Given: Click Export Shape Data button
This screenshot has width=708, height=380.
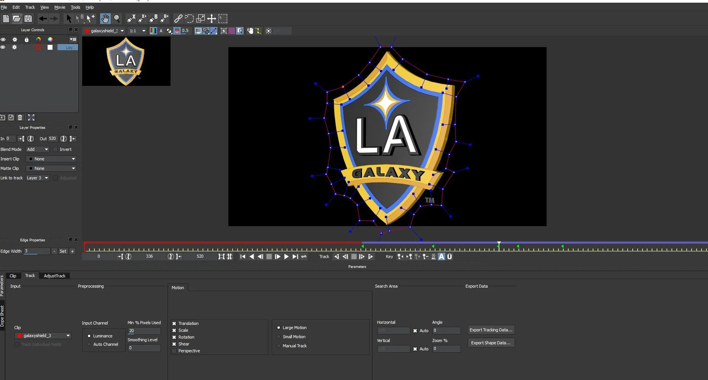Looking at the screenshot, I should [491, 343].
